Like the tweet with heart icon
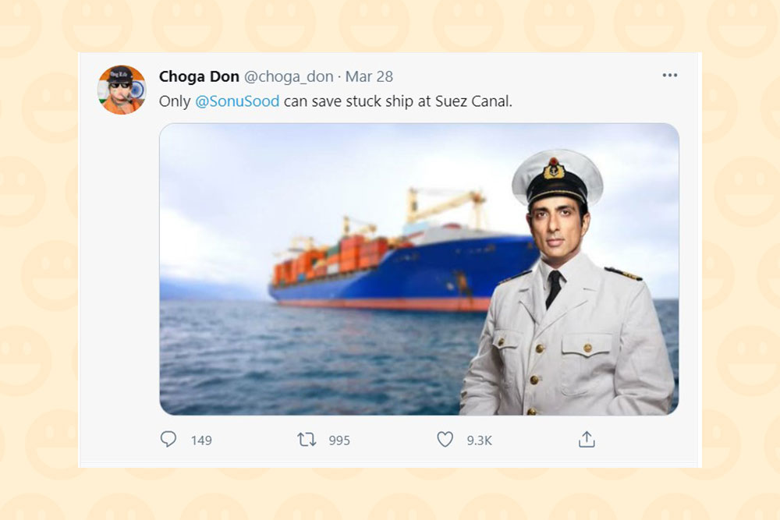This screenshot has width=780, height=520. pyautogui.click(x=445, y=439)
